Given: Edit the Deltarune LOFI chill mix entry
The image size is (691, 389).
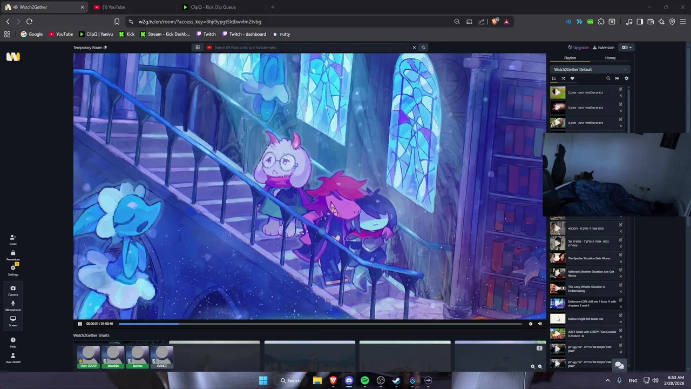Looking at the screenshot, I should click(x=621, y=300).
